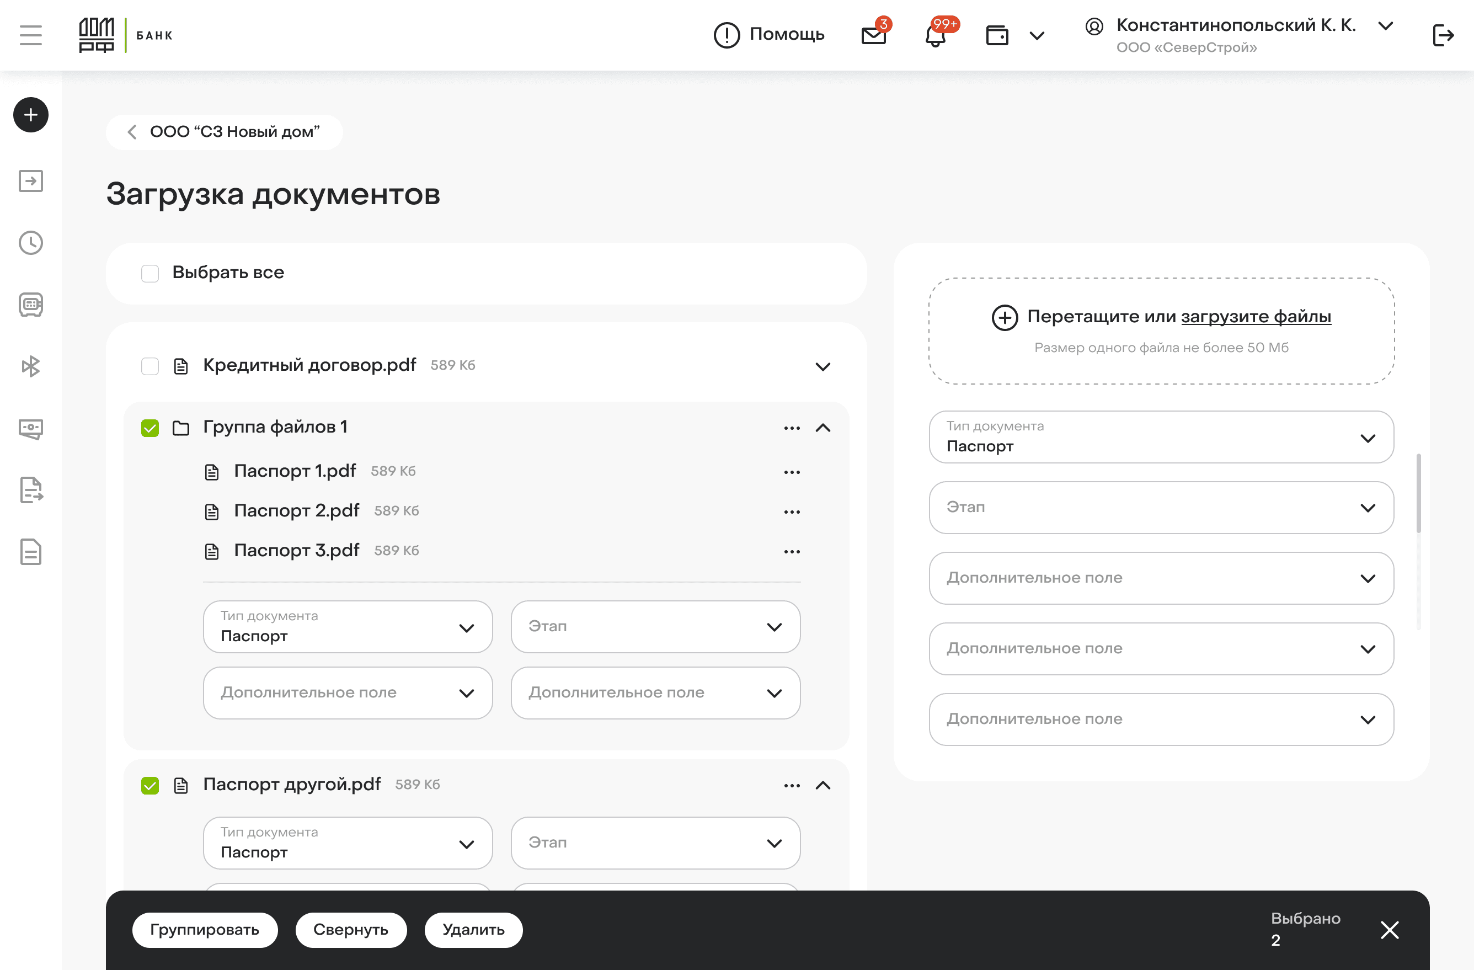Open more options for Паспорт 2.pdf

click(792, 511)
